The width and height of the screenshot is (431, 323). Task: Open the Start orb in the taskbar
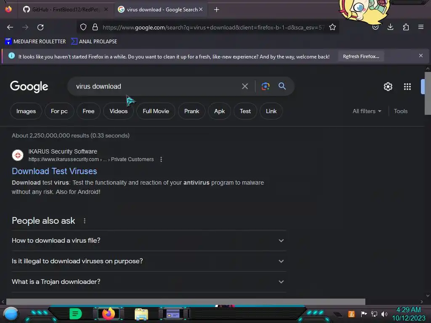(11, 314)
